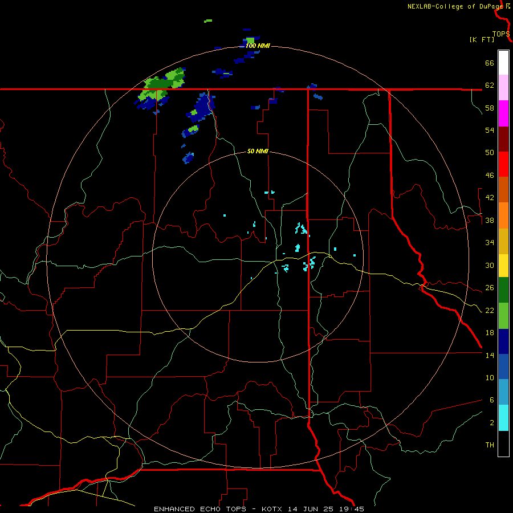Click the legend value 6
The image size is (513, 513).
(x=491, y=400)
